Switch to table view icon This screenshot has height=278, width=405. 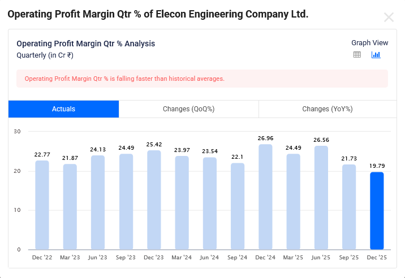click(x=357, y=55)
